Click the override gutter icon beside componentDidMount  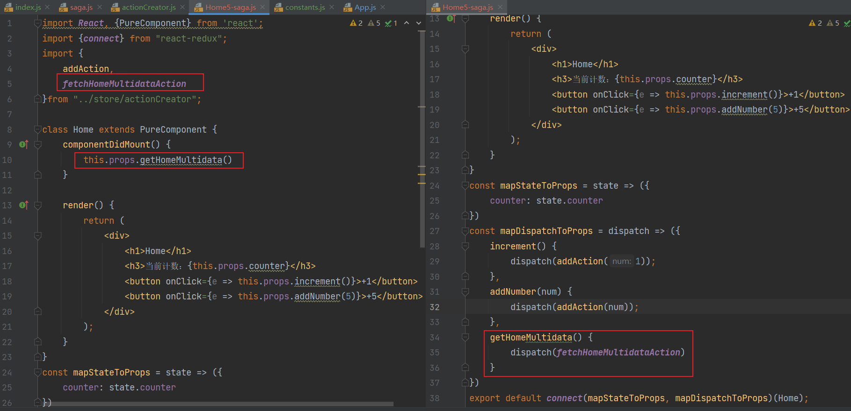coord(24,144)
